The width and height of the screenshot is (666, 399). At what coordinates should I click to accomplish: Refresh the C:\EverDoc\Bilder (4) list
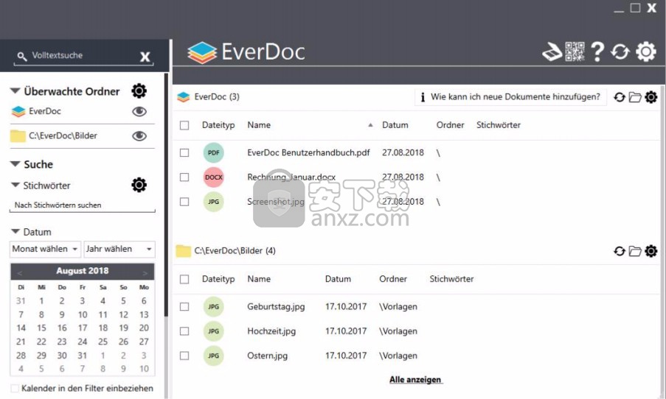[x=620, y=251]
